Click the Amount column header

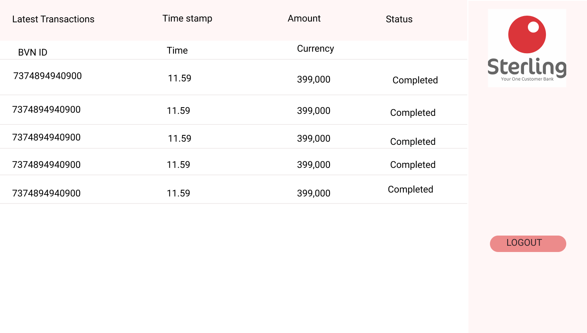304,18
